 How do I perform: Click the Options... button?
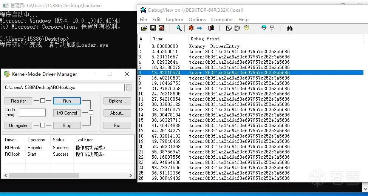[117, 101]
